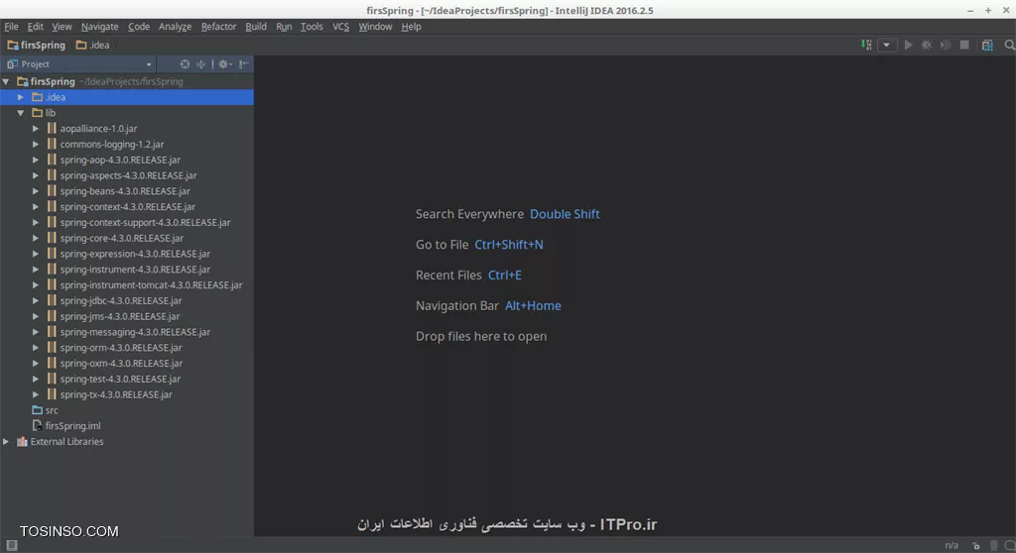Select spring-orm-4.3.0.RELEASE.jar
The width and height of the screenshot is (1016, 553).
[121, 348]
